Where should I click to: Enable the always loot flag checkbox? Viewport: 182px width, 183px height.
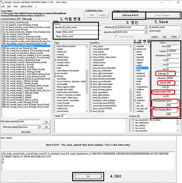pos(56,52)
